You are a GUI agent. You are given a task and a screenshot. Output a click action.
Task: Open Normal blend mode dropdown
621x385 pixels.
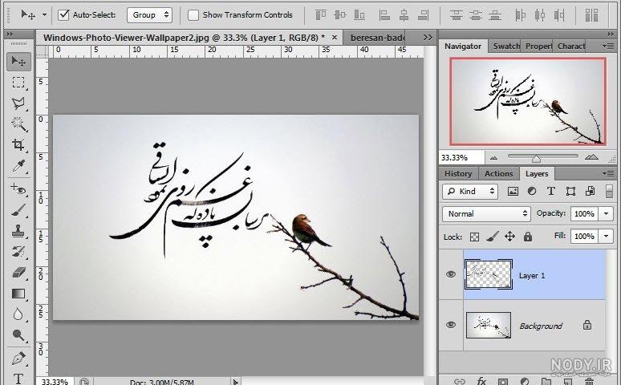(x=486, y=214)
